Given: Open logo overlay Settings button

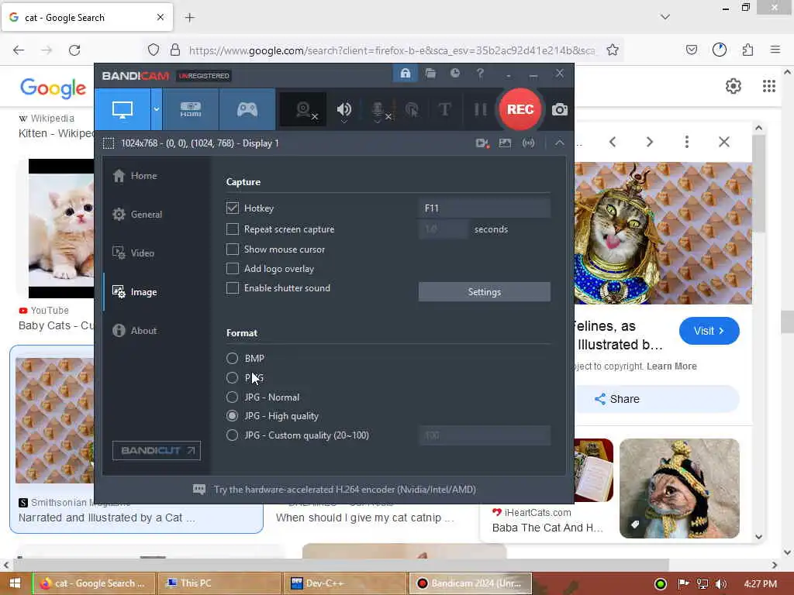Looking at the screenshot, I should [x=484, y=292].
